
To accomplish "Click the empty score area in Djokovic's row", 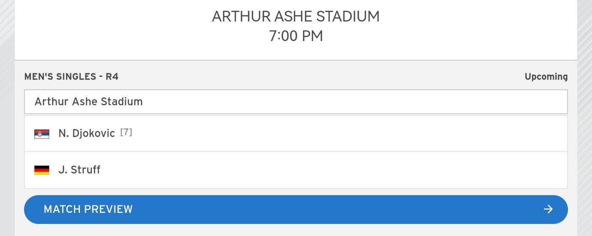I will [x=351, y=134].
